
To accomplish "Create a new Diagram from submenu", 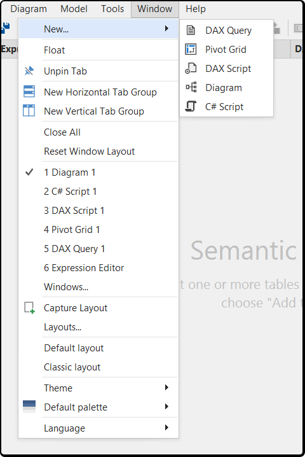I will 226,88.
